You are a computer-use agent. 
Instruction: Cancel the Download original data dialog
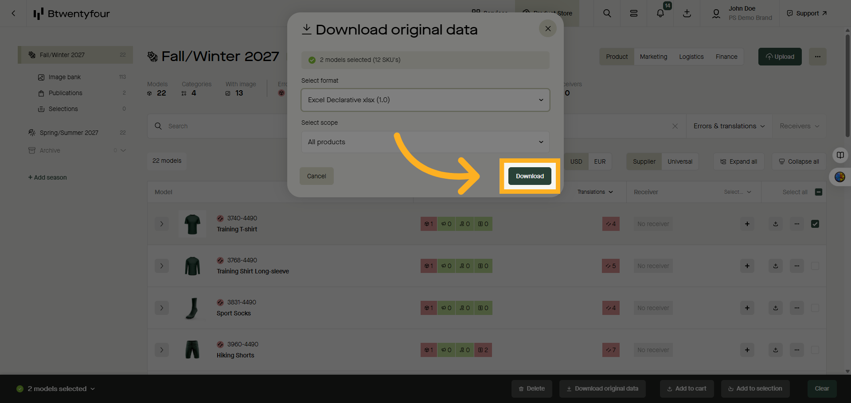(316, 176)
